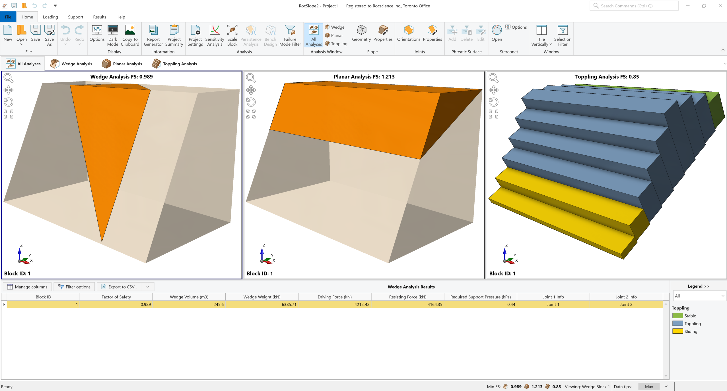Click zoom icon in Wedge Analysis viewport
The image size is (727, 391).
click(8, 78)
